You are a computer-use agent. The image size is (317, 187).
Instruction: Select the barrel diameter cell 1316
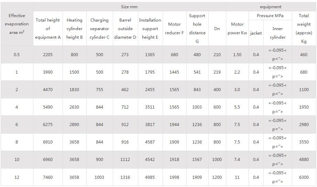click(125, 177)
